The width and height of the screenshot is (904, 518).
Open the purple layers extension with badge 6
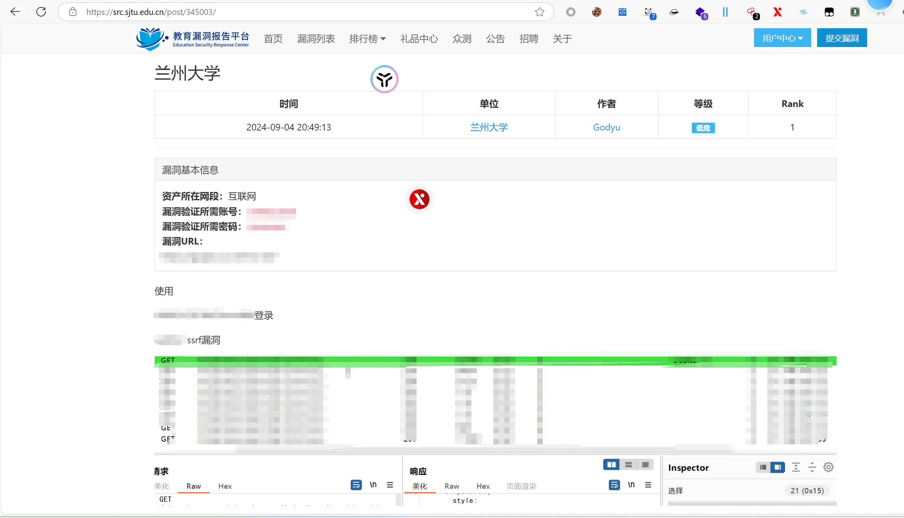701,13
